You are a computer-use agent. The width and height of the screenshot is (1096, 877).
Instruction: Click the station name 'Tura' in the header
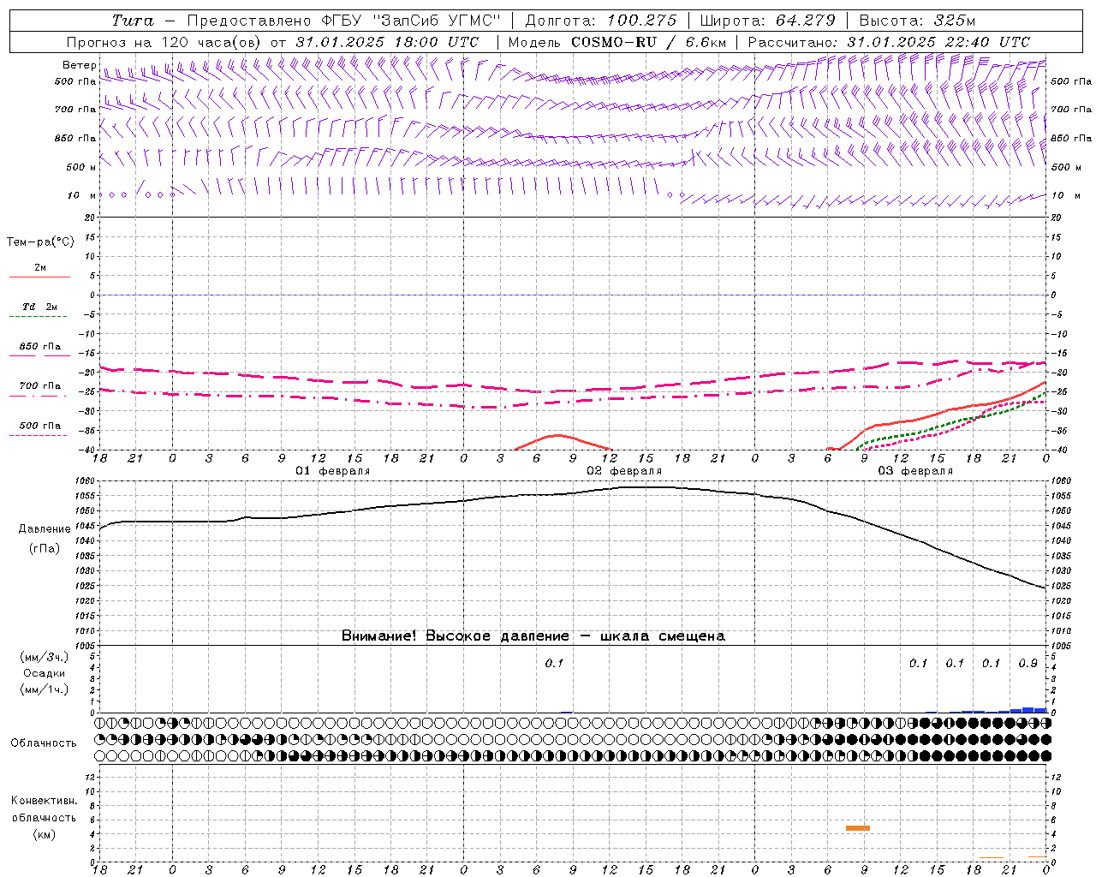click(x=133, y=21)
